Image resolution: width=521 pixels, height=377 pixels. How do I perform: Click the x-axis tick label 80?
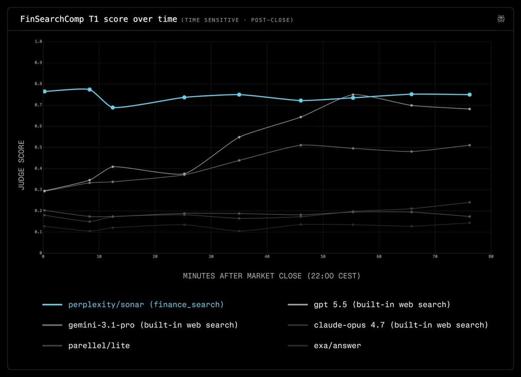point(491,257)
